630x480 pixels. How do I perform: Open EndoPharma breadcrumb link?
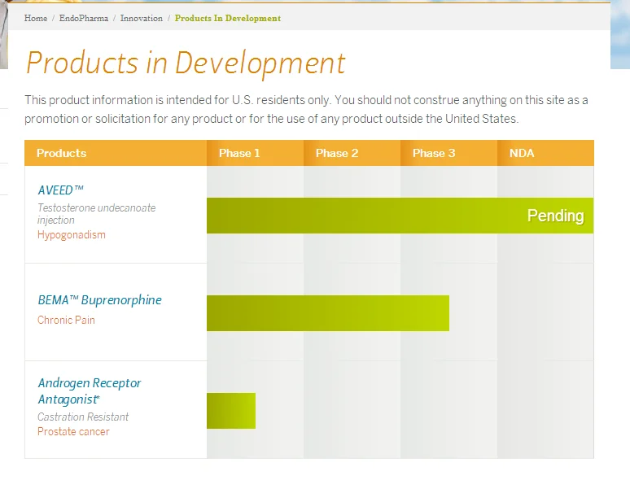[x=84, y=18]
